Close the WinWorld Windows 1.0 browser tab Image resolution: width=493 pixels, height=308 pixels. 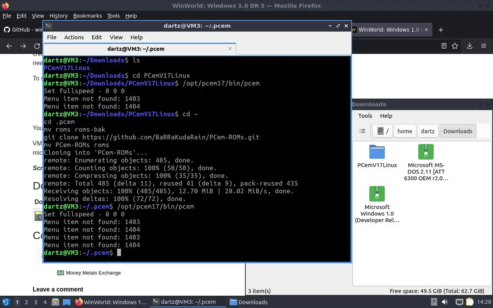point(426,30)
